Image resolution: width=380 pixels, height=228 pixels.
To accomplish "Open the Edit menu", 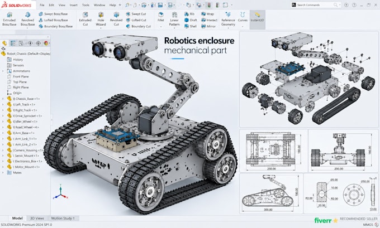I will coord(51,5).
